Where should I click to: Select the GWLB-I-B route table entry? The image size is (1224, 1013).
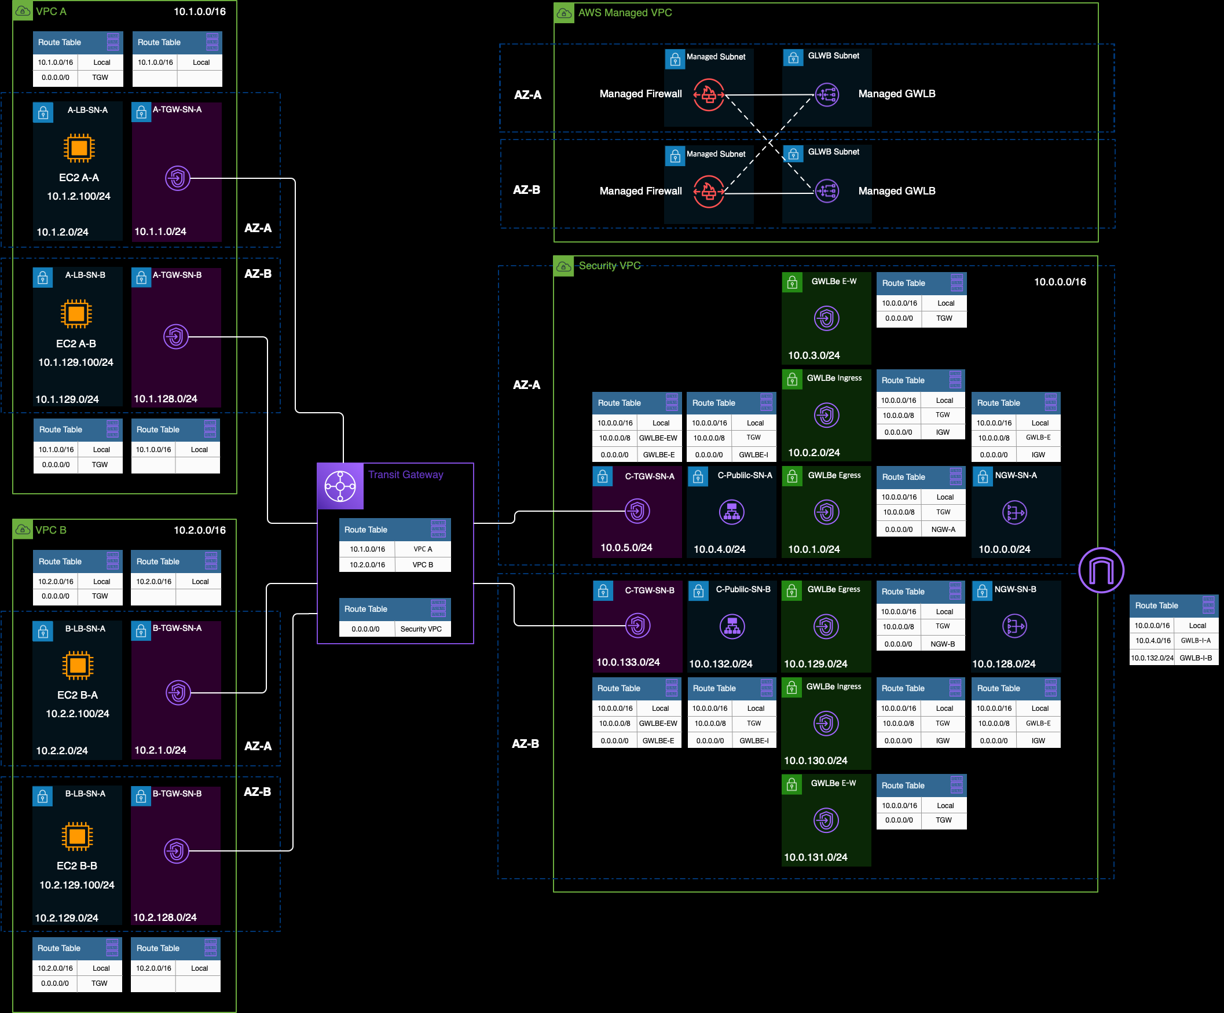[1195, 658]
